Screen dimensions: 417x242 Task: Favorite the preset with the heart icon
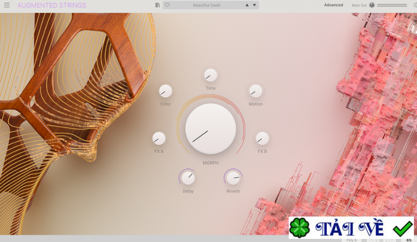click(x=167, y=5)
